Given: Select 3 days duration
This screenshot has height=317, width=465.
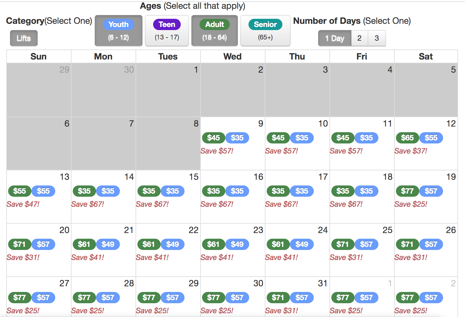Looking at the screenshot, I should [x=377, y=38].
